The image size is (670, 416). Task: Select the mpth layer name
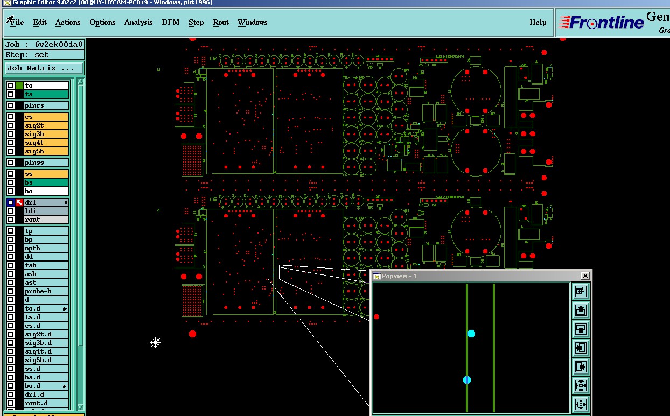[x=46, y=248]
